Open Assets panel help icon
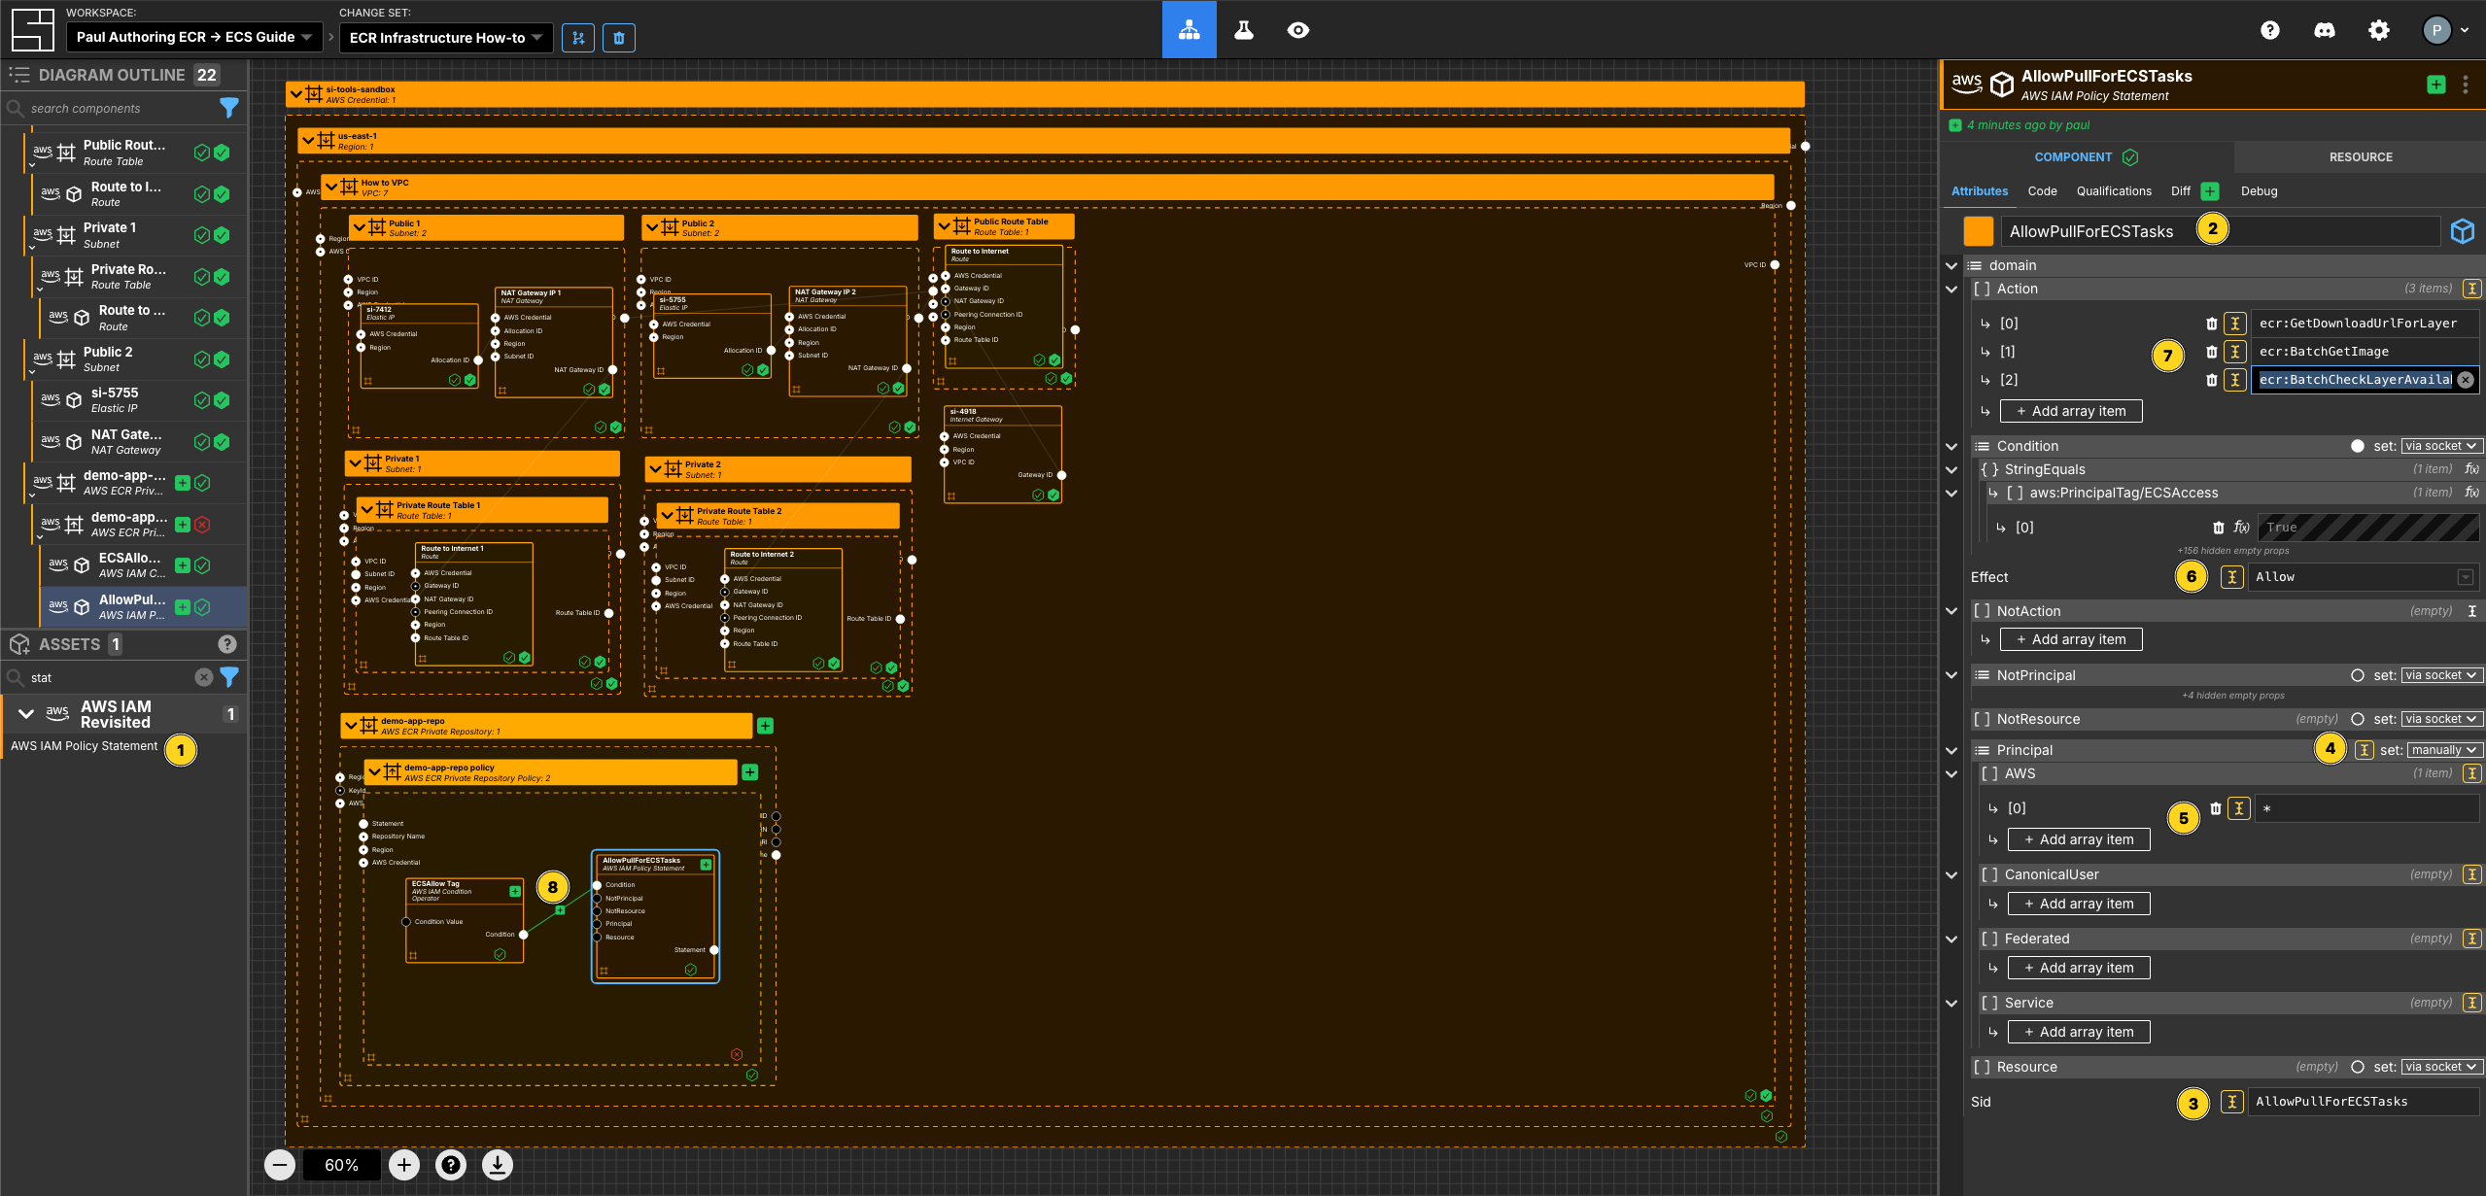2486x1196 pixels. 226,643
